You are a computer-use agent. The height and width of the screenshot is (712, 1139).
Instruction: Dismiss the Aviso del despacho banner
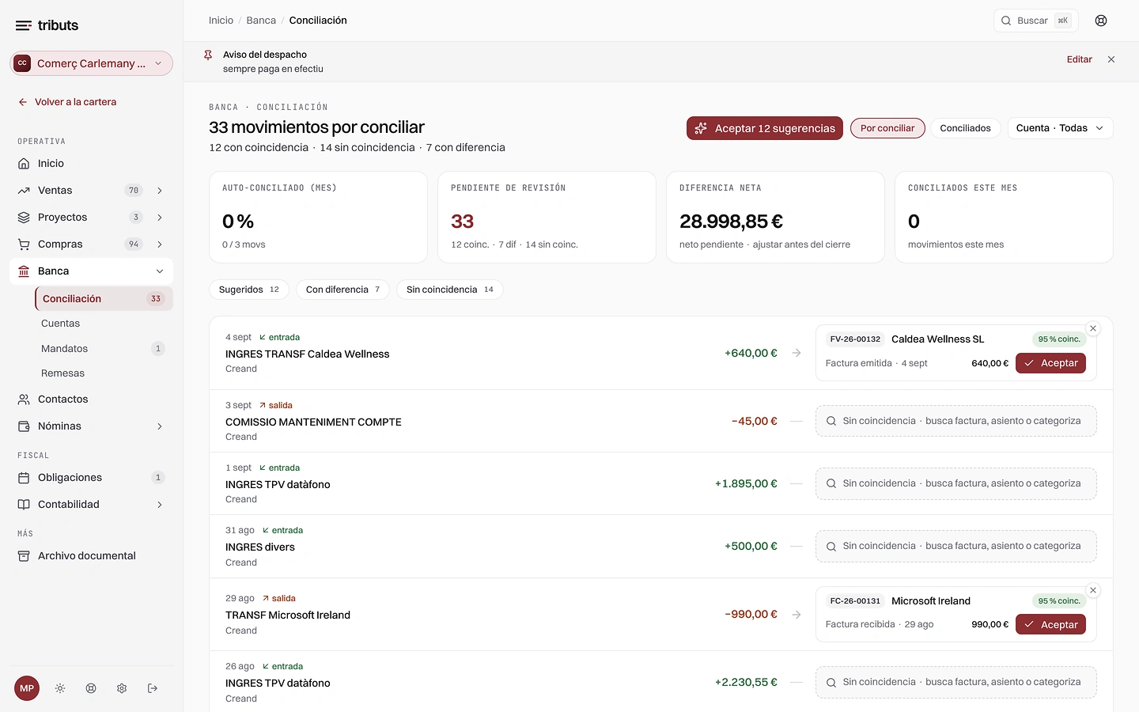[1111, 59]
